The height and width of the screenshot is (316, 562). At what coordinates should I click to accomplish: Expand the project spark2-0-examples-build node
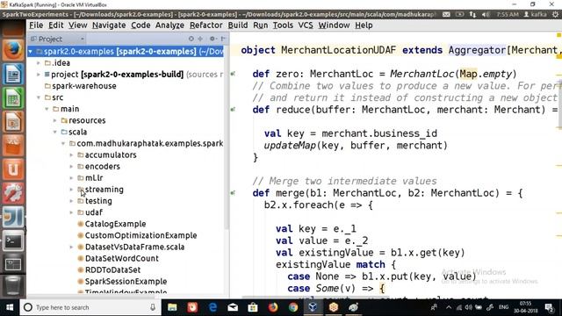point(39,75)
